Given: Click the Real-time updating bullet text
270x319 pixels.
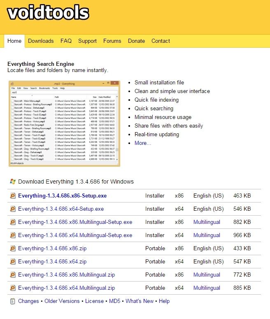Looking at the screenshot, I should click(157, 135).
